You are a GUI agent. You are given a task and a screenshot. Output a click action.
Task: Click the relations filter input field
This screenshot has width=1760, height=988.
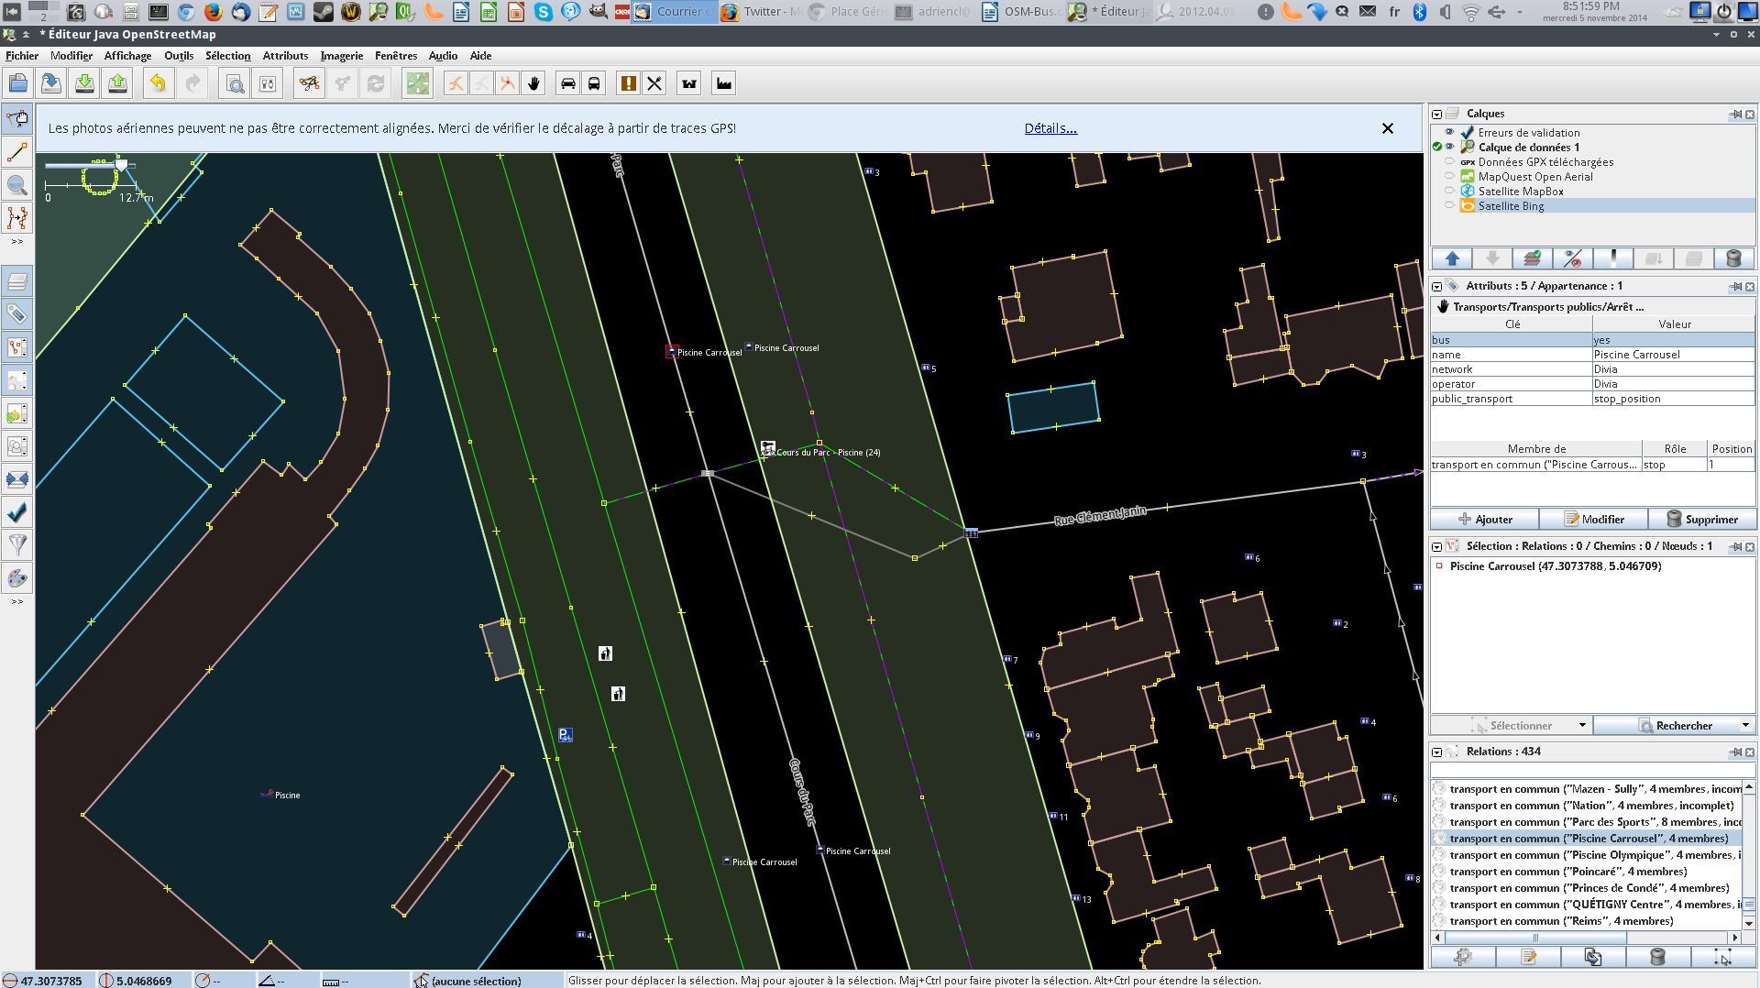pos(1592,770)
